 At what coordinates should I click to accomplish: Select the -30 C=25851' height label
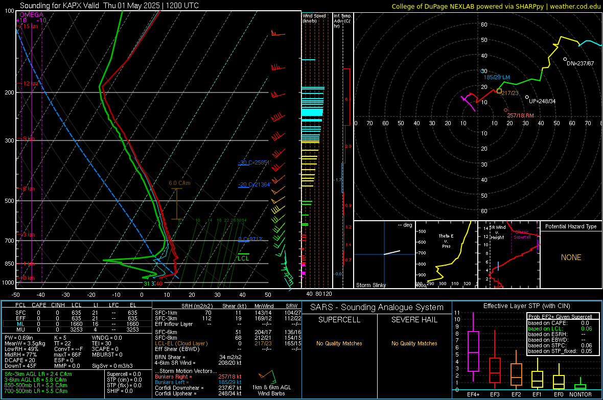click(254, 162)
